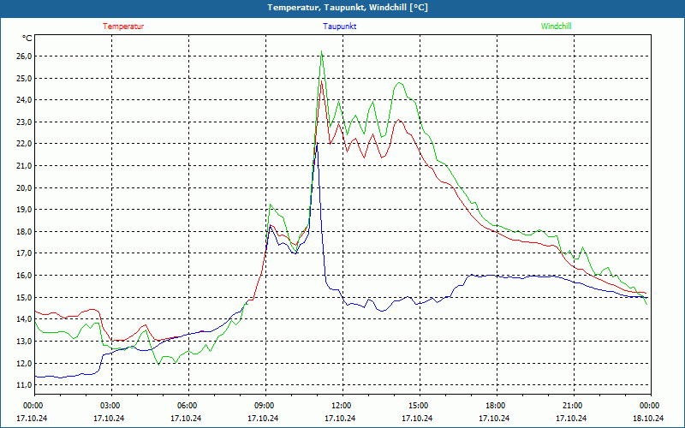This screenshot has width=685, height=428.
Task: Click the '13,0' y-axis value
Action: [24, 341]
